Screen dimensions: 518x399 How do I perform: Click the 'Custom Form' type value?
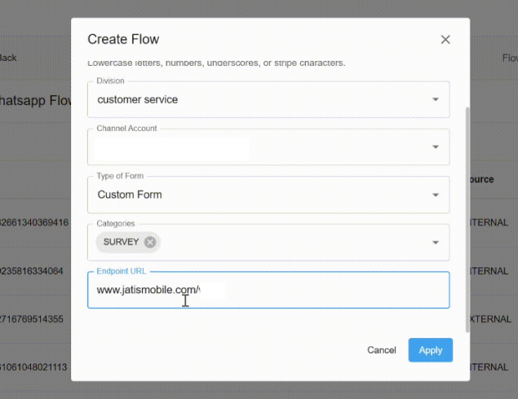pyautogui.click(x=130, y=195)
